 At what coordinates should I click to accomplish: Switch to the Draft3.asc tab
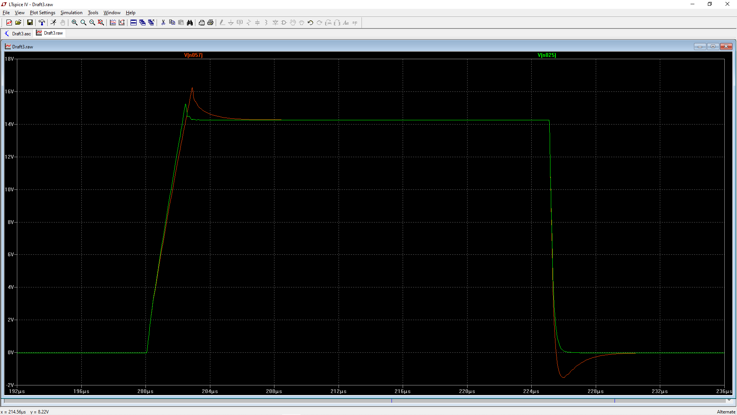click(x=18, y=33)
